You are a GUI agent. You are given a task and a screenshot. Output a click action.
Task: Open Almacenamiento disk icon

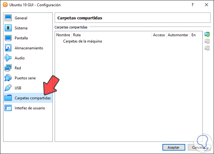[x=8, y=48]
